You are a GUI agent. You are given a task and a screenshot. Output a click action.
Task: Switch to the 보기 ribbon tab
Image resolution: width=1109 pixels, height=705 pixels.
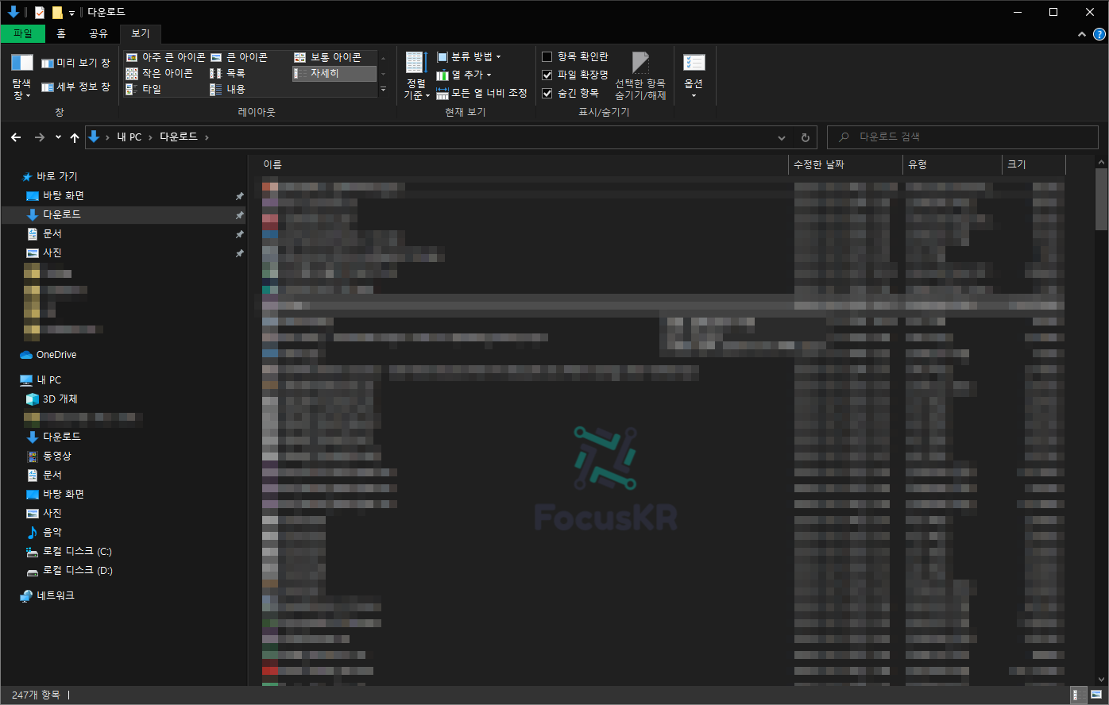pyautogui.click(x=141, y=33)
